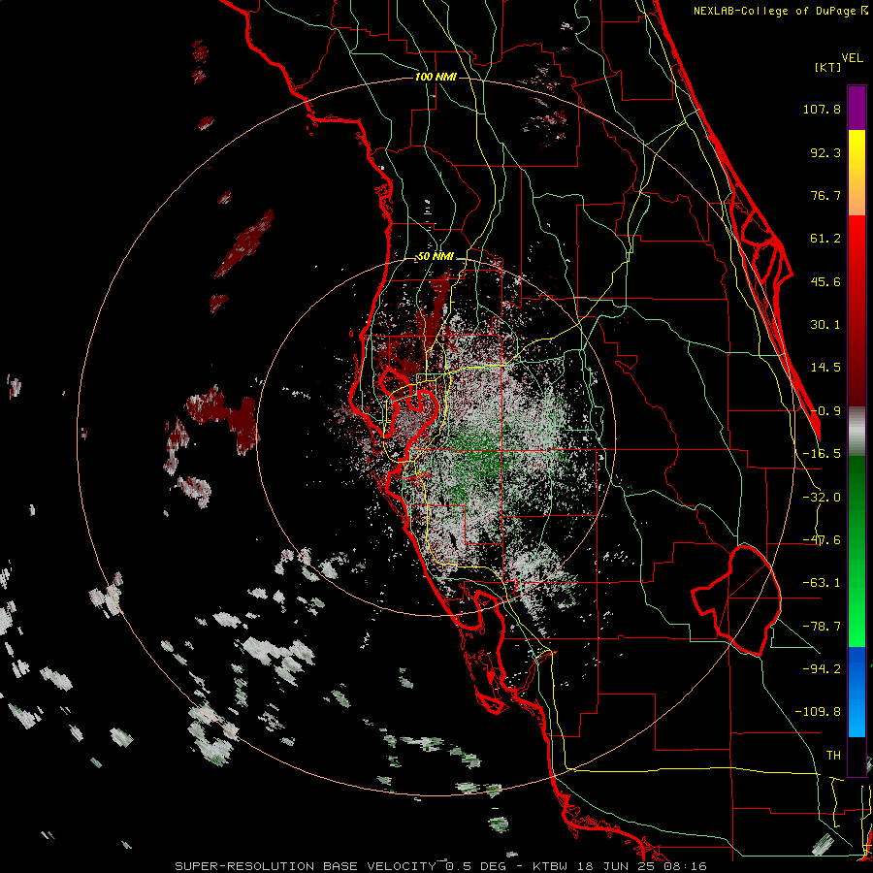Image resolution: width=873 pixels, height=873 pixels.
Task: Select the 61.2 velocity scale value
Action: pyautogui.click(x=825, y=239)
